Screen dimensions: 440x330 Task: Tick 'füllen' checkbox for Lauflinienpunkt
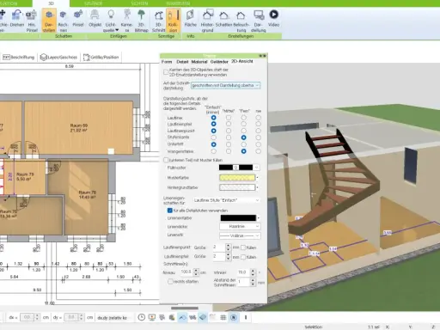(x=243, y=247)
